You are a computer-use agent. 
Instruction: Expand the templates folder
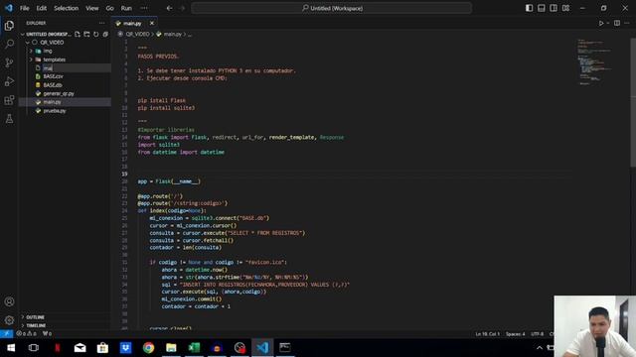(x=31, y=59)
